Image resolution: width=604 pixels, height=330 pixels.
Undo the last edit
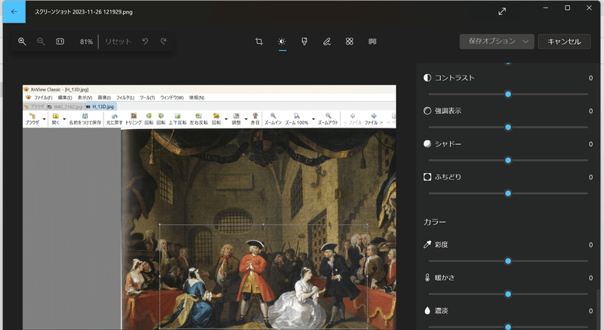tap(145, 42)
